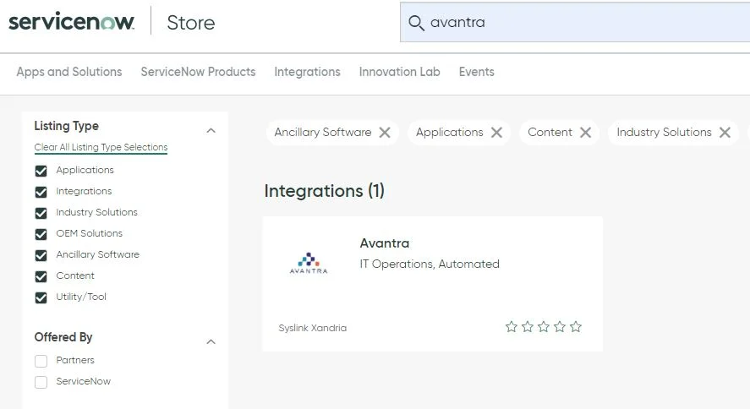Viewport: 750px width, 409px height.
Task: Click the fifth rating star on Avantra card
Action: coord(576,327)
